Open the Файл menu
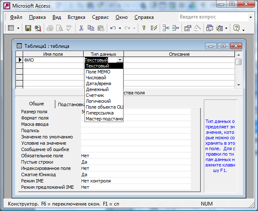The height and width of the screenshot is (211, 258). pos(16,17)
